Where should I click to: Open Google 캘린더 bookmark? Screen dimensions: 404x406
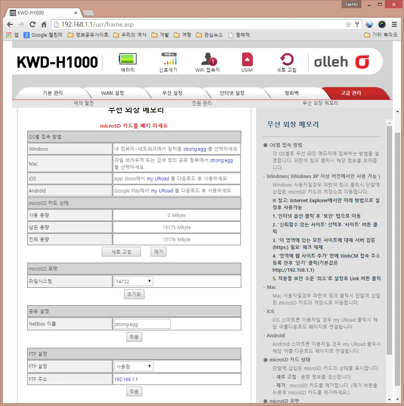43,35
